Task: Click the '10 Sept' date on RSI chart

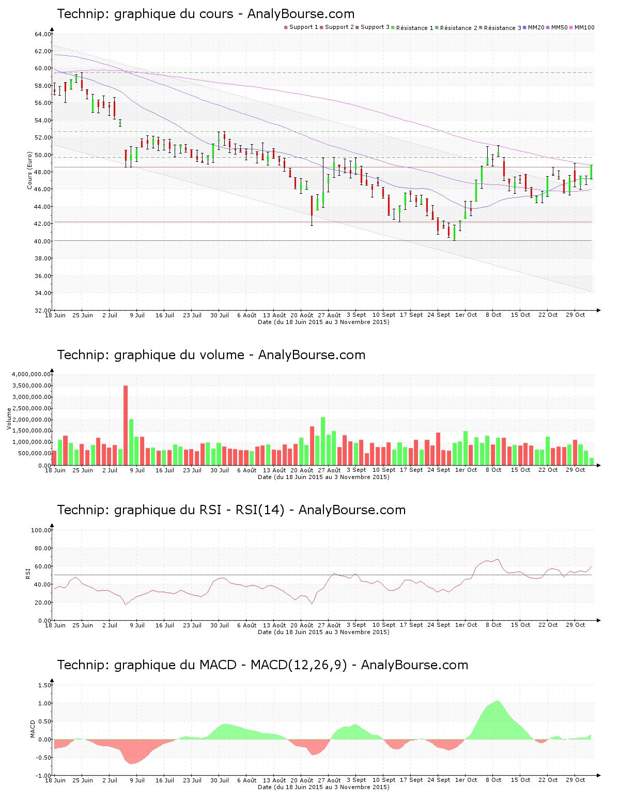Action: pyautogui.click(x=384, y=625)
